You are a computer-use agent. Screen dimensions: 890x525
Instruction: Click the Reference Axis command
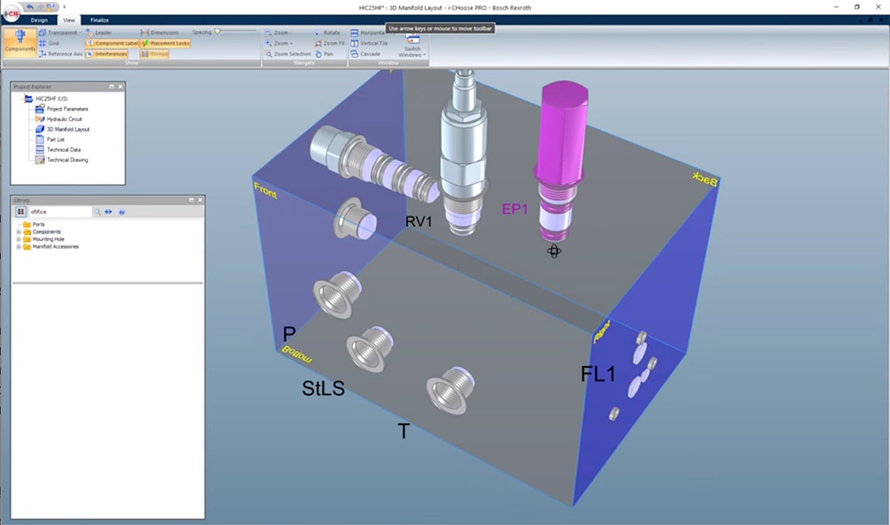point(62,53)
